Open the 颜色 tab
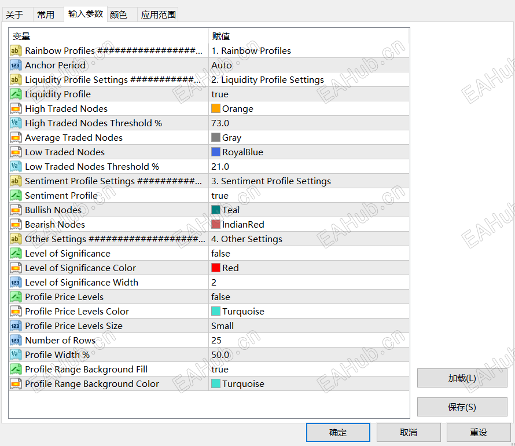This screenshot has height=446, width=515. pyautogui.click(x=122, y=15)
